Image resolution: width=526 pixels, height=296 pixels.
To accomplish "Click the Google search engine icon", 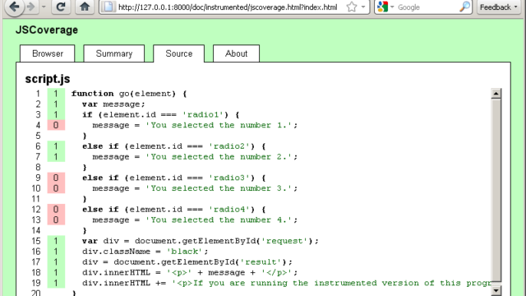I will tap(382, 7).
